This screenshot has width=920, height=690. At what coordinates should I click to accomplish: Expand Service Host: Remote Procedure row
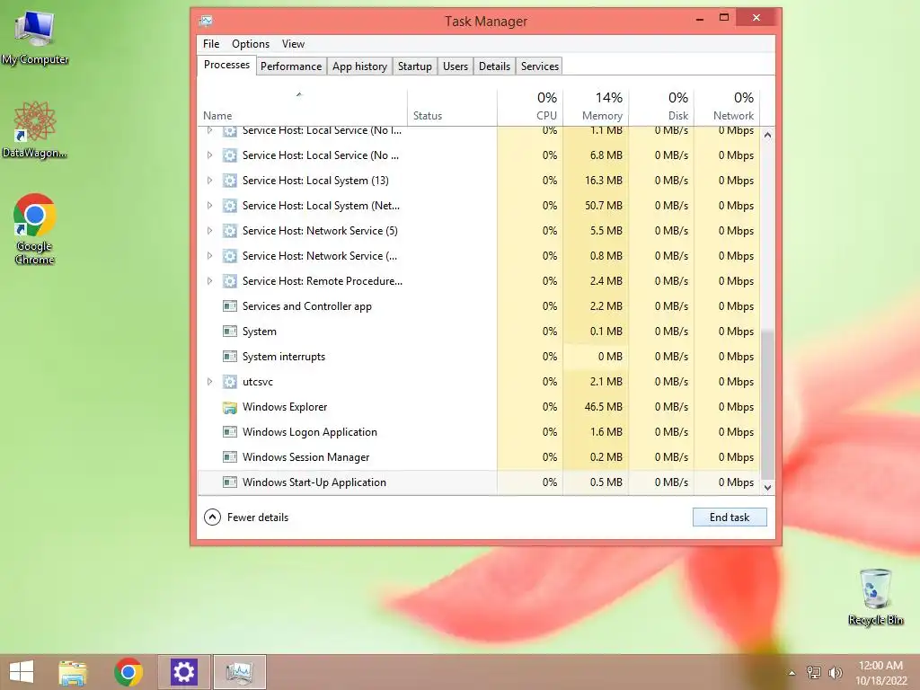click(209, 281)
